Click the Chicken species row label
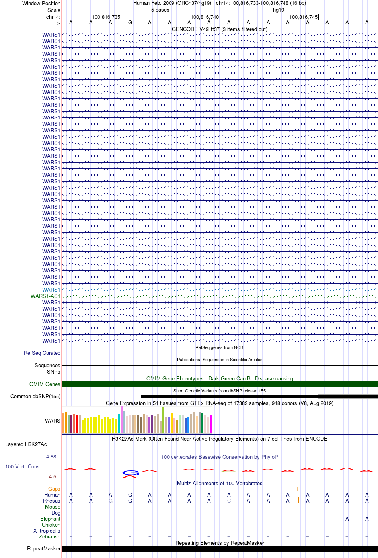378x558 pixels. pos(51,525)
